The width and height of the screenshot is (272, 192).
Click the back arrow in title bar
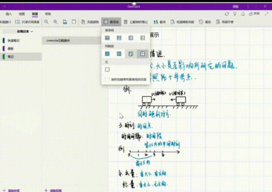(4, 6)
